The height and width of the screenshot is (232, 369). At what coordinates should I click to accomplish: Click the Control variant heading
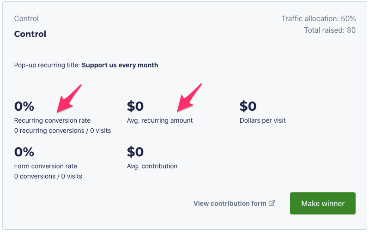click(x=30, y=34)
